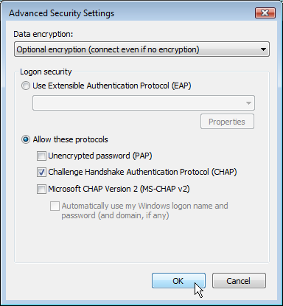The height and width of the screenshot is (306, 283).
Task: Expand the EAP method list arrow
Action: 248,103
